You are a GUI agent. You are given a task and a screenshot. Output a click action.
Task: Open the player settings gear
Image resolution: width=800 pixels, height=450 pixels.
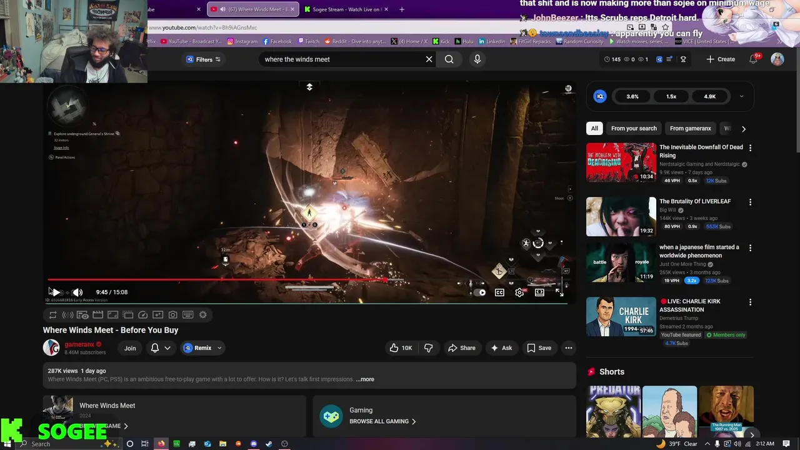519,292
